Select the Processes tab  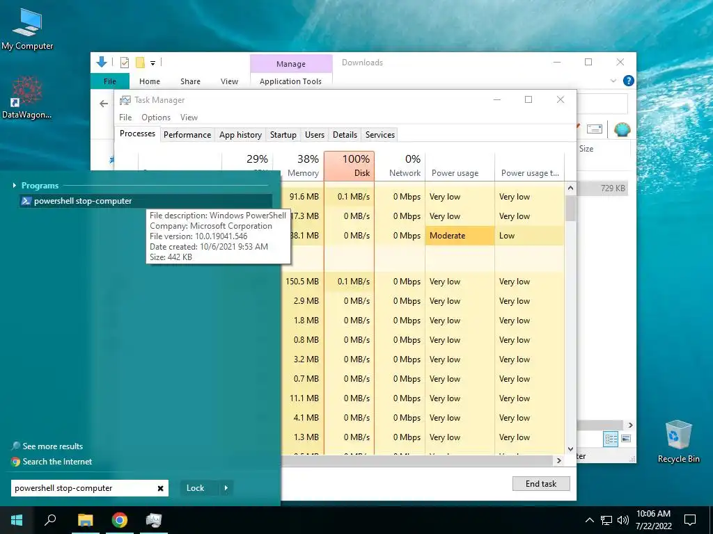click(x=137, y=133)
